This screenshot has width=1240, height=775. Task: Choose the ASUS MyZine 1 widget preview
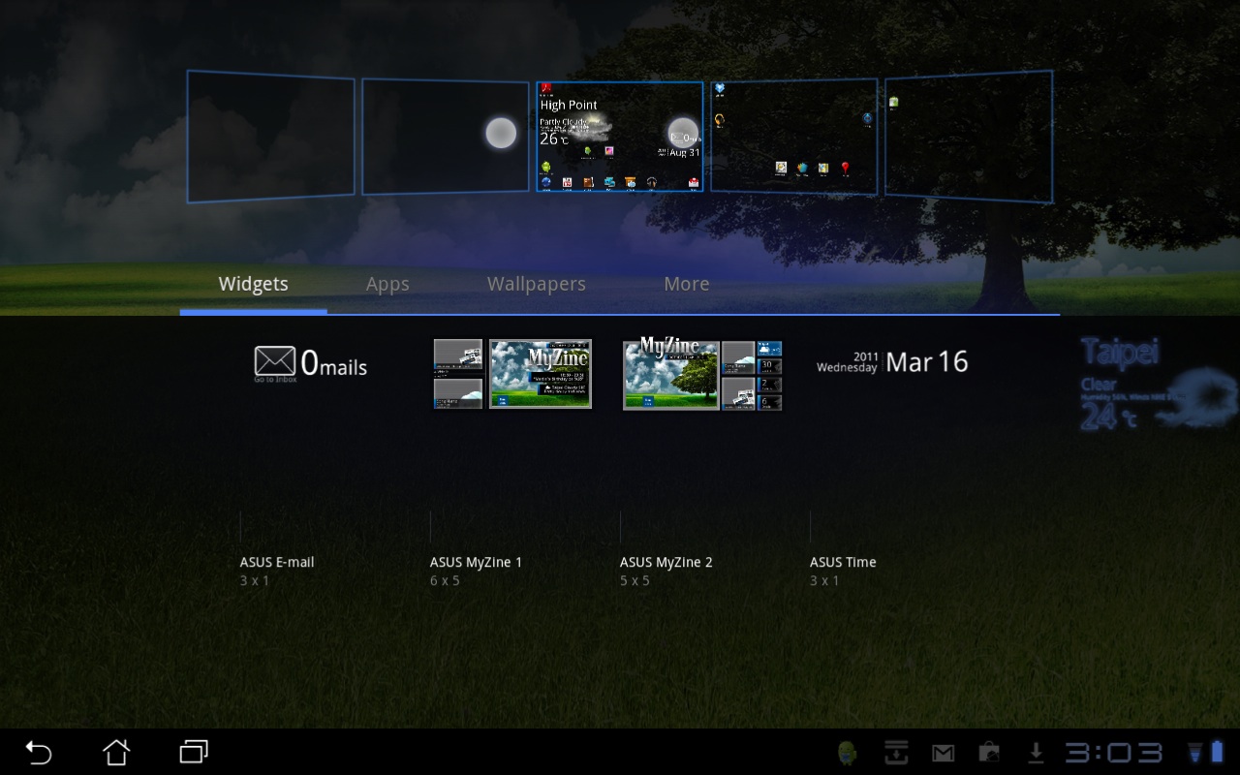click(512, 374)
